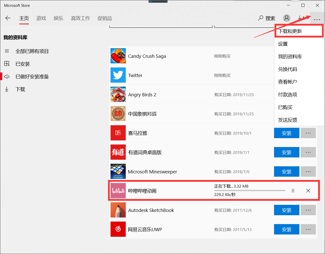
Task: Choose 下载和更新 from the menu
Action: [299, 31]
